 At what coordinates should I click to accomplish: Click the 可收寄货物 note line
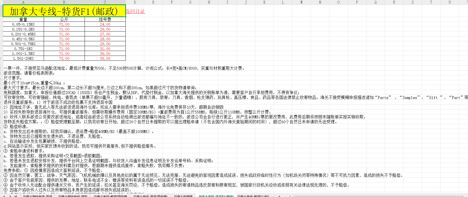pos(236,97)
